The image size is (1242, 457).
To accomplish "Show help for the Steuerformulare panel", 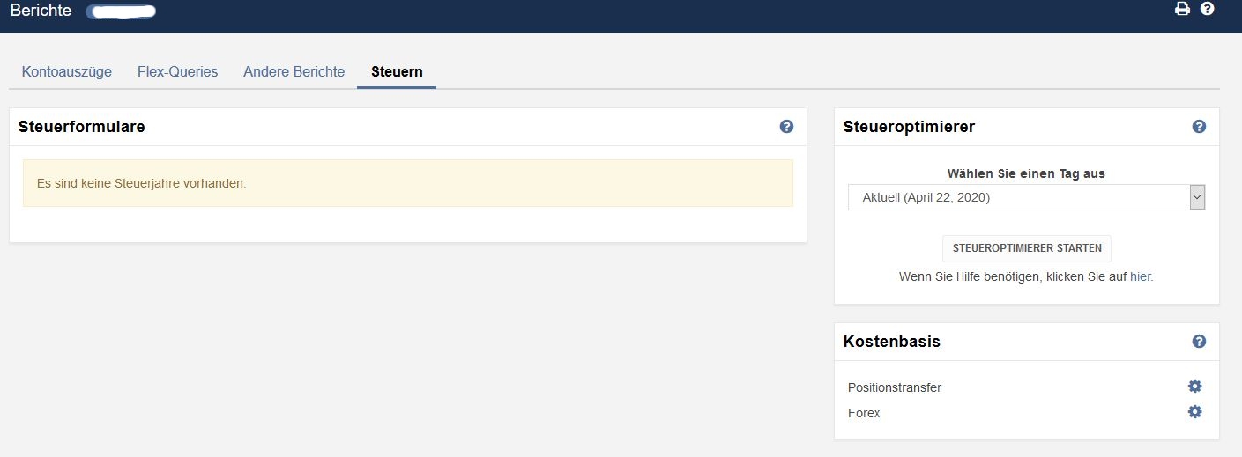I will click(x=786, y=127).
